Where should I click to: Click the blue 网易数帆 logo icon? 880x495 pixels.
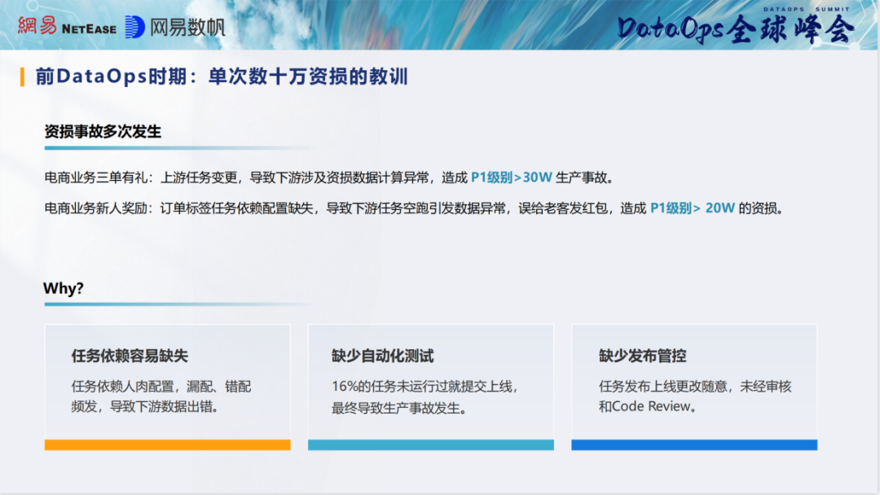[134, 27]
